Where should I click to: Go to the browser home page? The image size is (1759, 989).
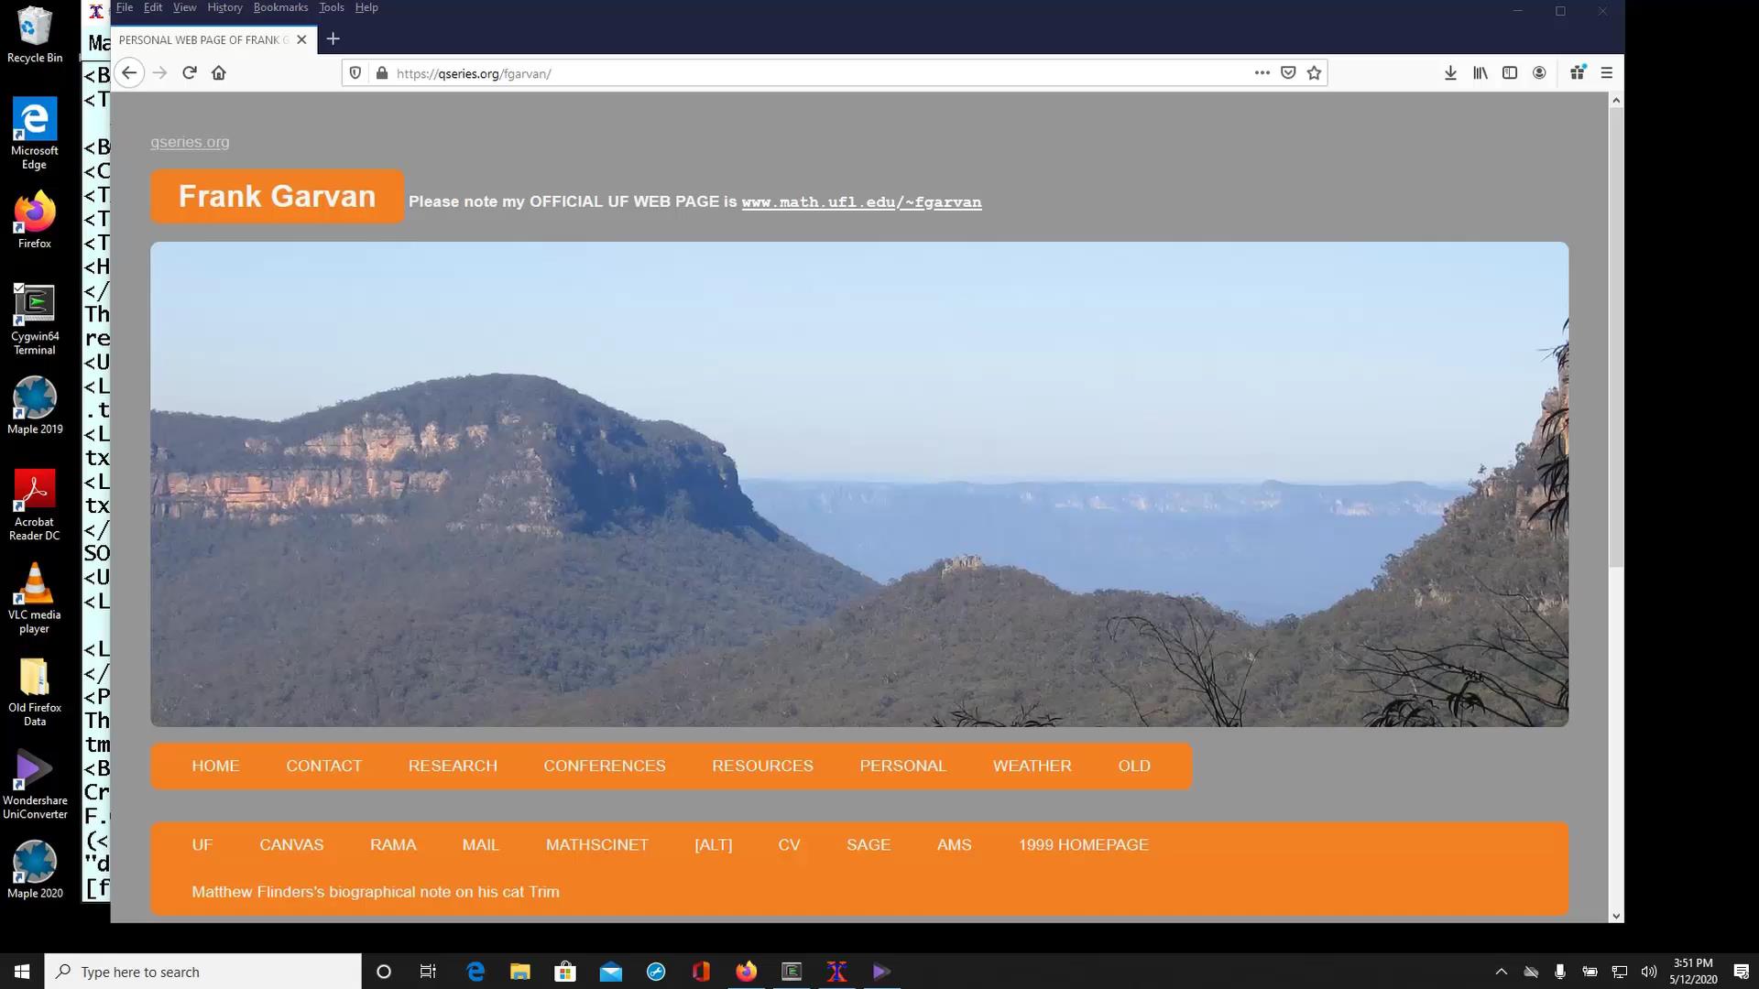coord(219,72)
